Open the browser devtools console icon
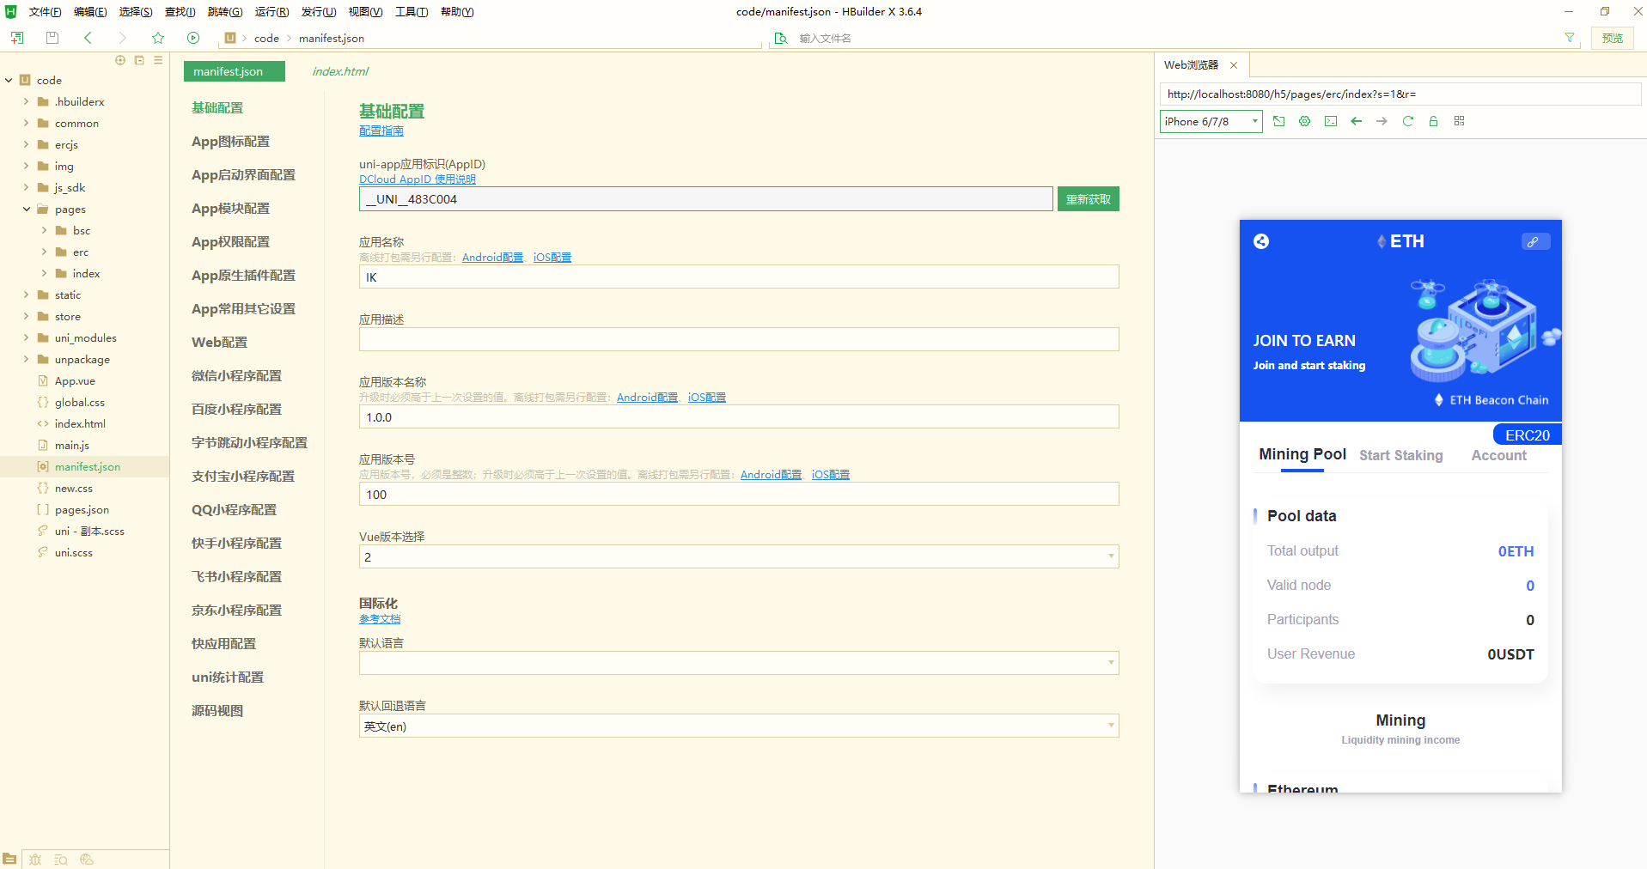The width and height of the screenshot is (1647, 869). [1331, 121]
